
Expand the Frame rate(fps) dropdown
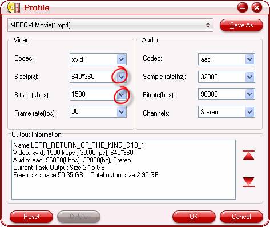coord(122,112)
